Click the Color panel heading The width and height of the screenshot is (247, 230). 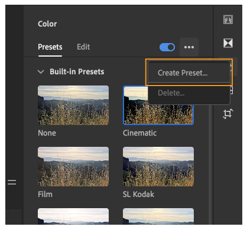click(x=47, y=24)
